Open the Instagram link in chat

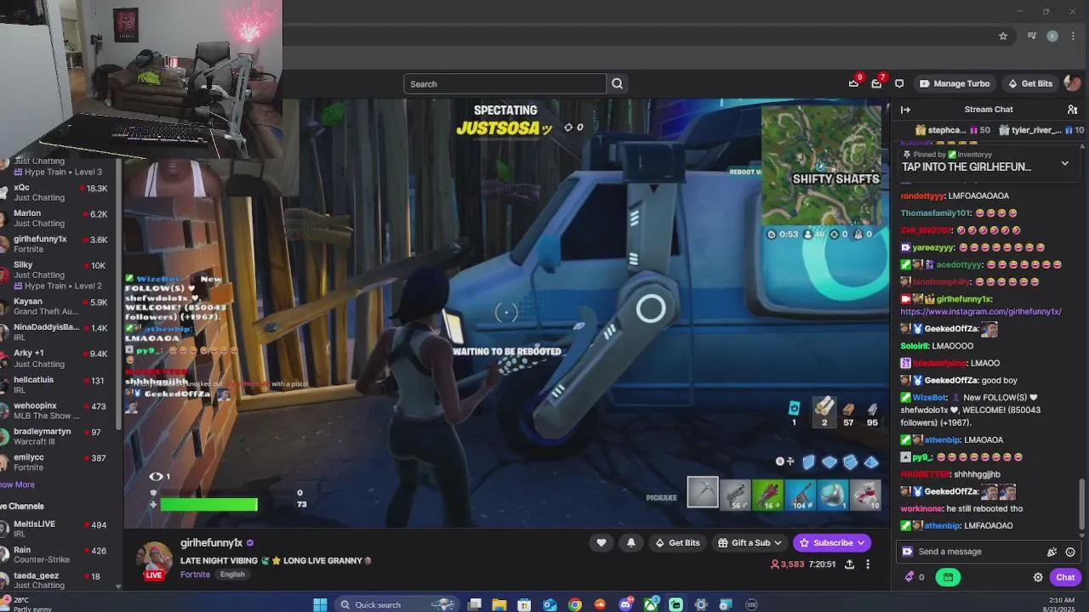(981, 311)
